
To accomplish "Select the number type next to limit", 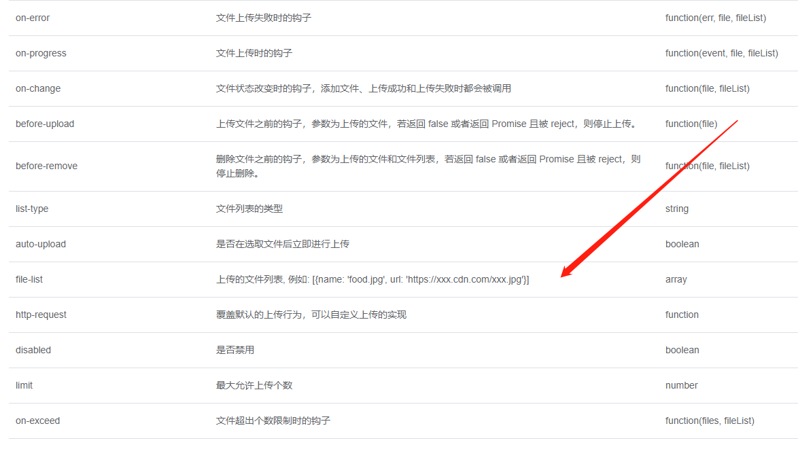I will [x=681, y=385].
